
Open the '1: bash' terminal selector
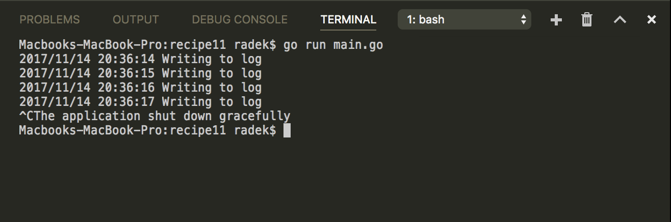[464, 20]
